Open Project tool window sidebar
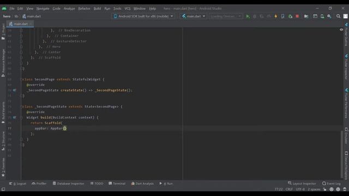Viewport: 349px width, 196px height. 3,32
